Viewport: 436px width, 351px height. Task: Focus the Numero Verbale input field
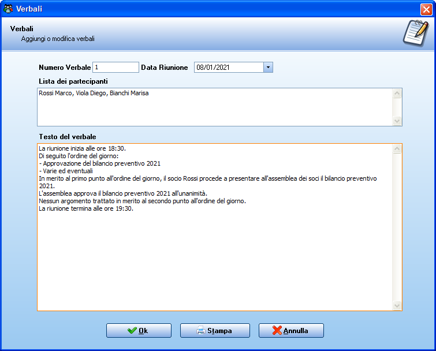115,67
